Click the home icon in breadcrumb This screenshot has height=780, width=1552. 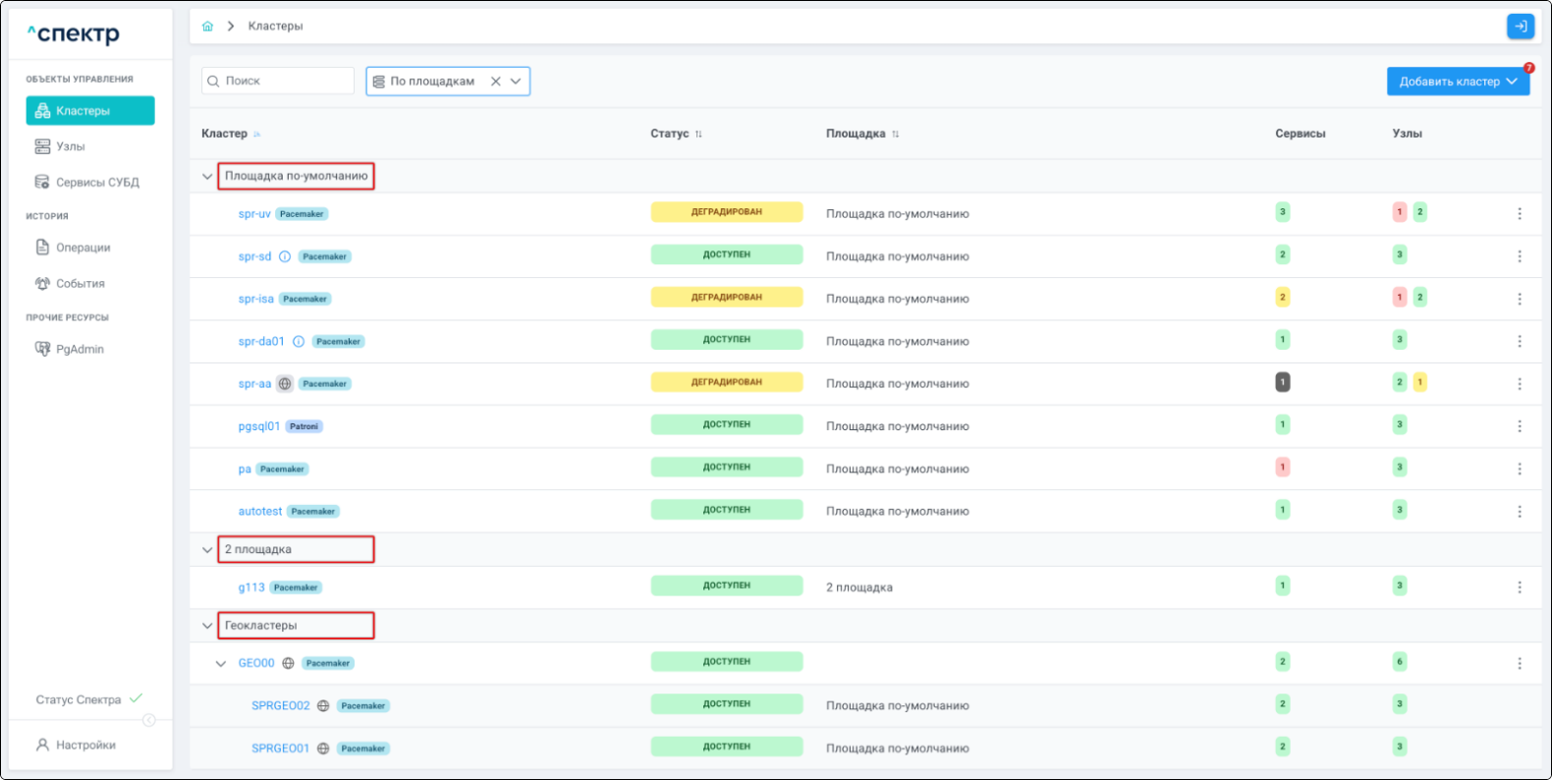click(207, 27)
